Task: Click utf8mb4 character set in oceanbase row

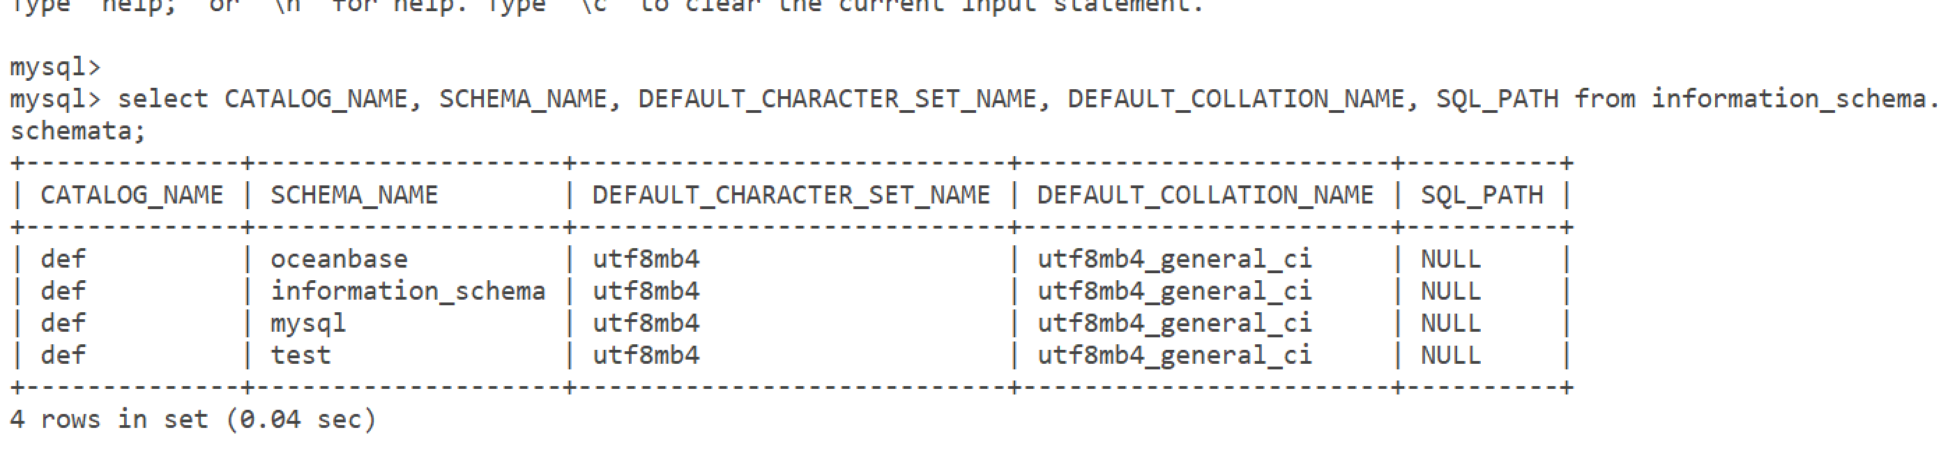Action: click(646, 259)
